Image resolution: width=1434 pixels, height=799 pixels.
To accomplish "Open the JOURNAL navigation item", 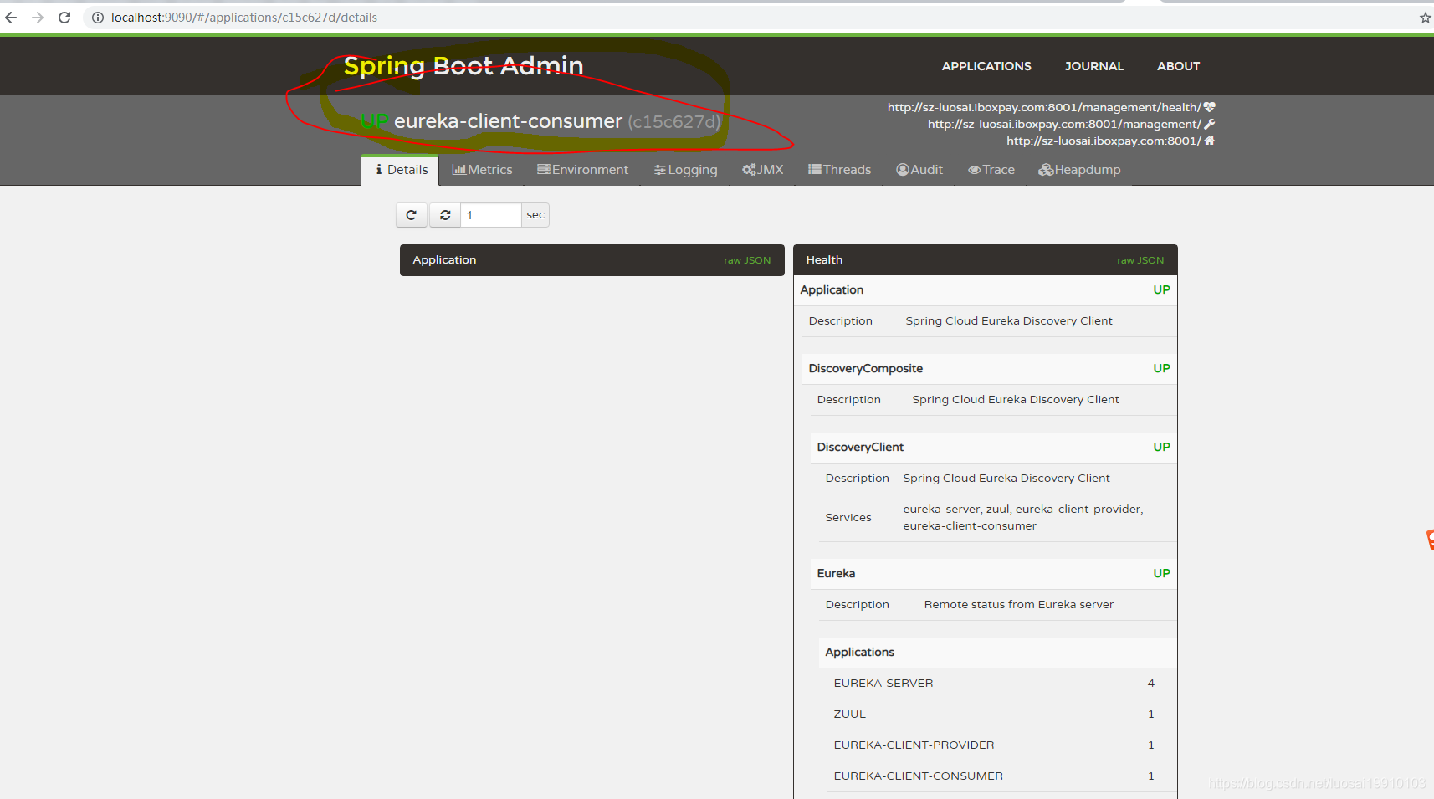I will point(1093,66).
